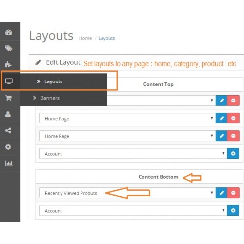Open the Customers person icon in sidebar

[8, 114]
